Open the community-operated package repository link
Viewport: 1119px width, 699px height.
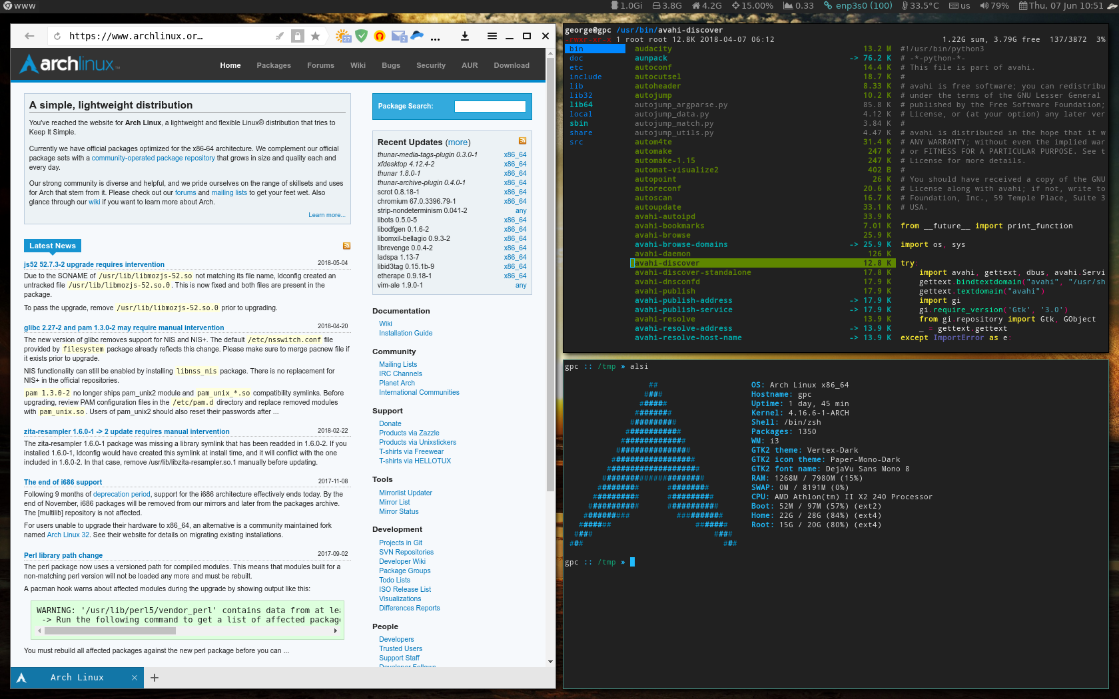pyautogui.click(x=153, y=158)
